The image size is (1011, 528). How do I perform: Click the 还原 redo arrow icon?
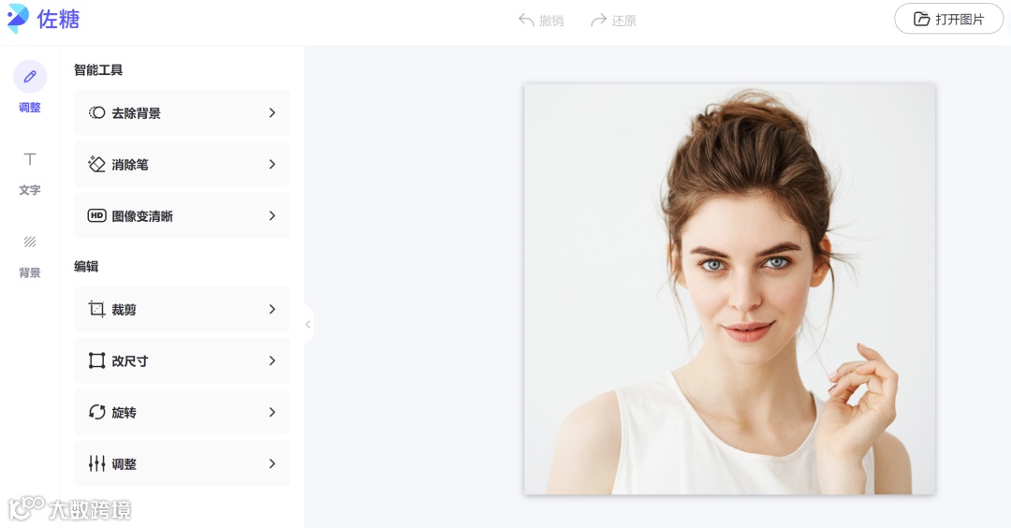(598, 21)
